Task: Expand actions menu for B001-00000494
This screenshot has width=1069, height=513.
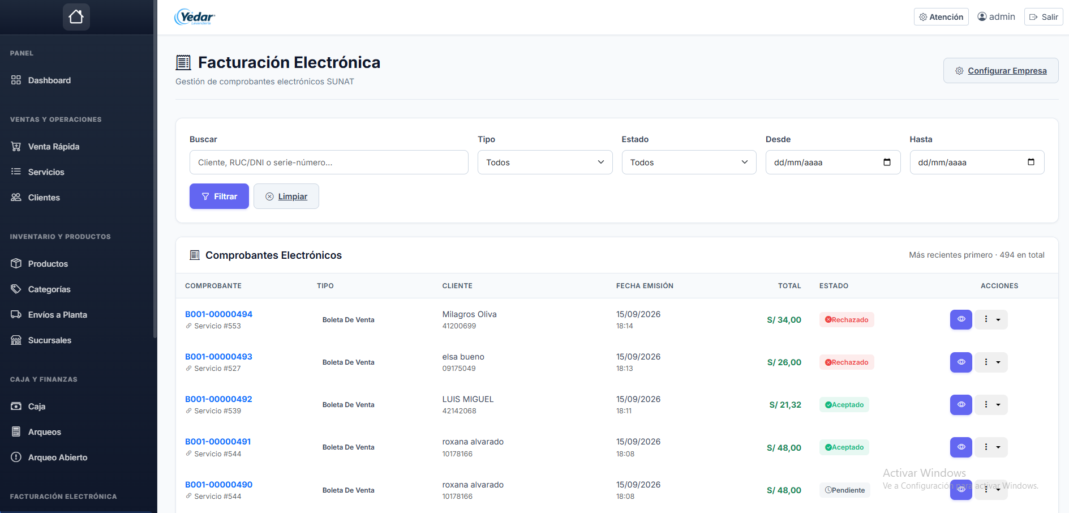Action: pos(991,319)
